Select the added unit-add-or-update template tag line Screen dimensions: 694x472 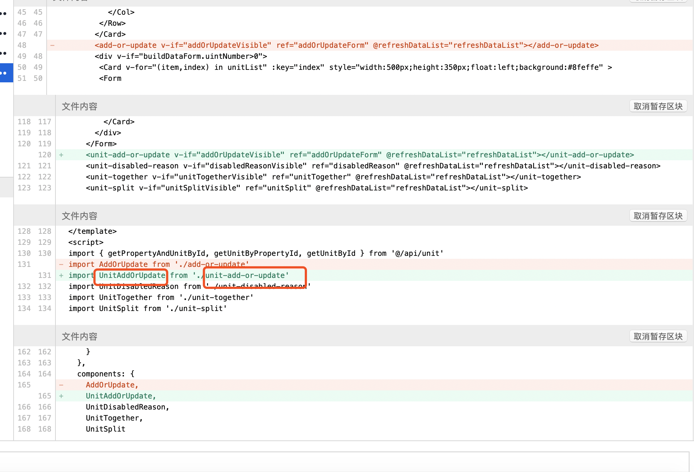pyautogui.click(x=360, y=155)
